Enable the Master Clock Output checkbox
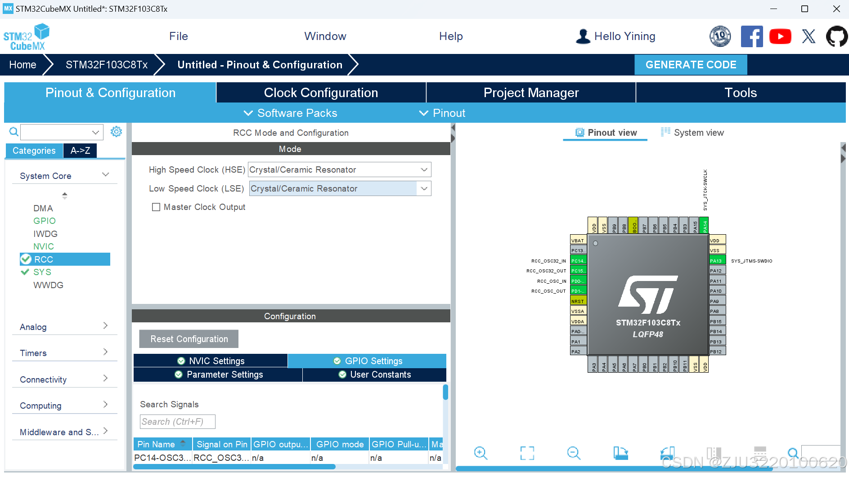 pos(156,207)
